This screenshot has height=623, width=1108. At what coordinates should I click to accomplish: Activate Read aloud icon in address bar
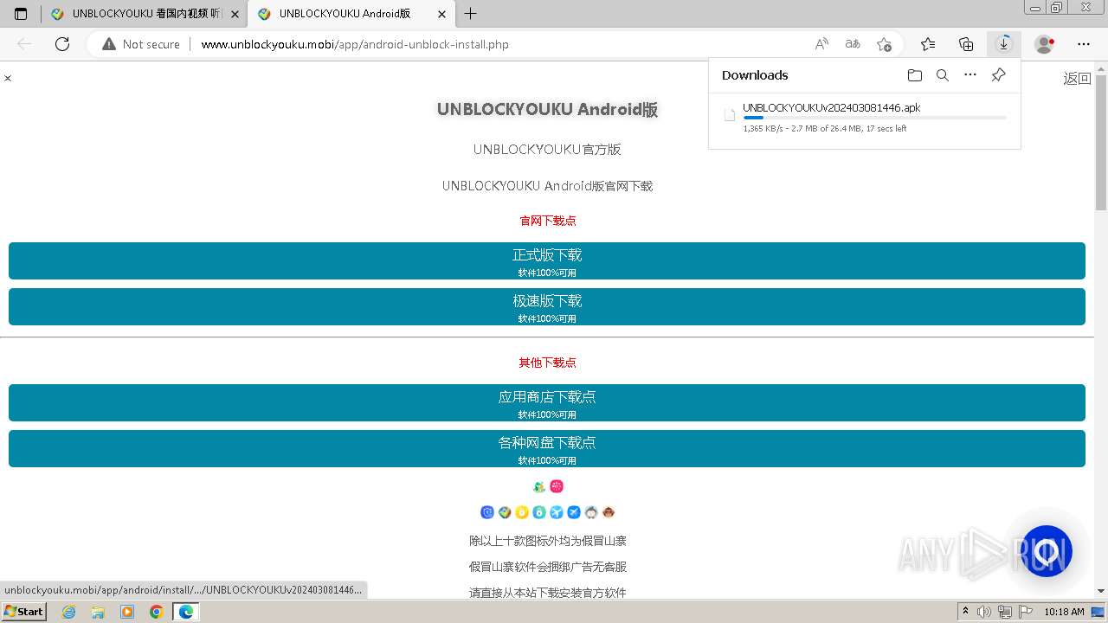coord(821,44)
